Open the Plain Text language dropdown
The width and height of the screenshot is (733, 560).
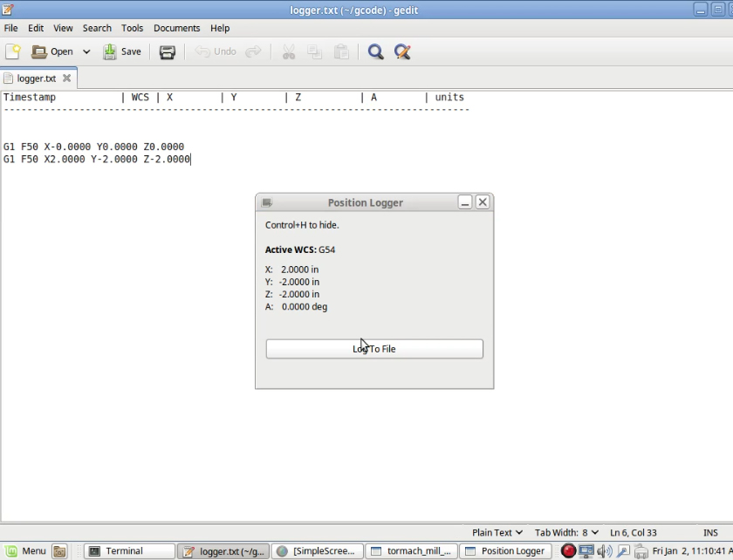[x=497, y=532]
